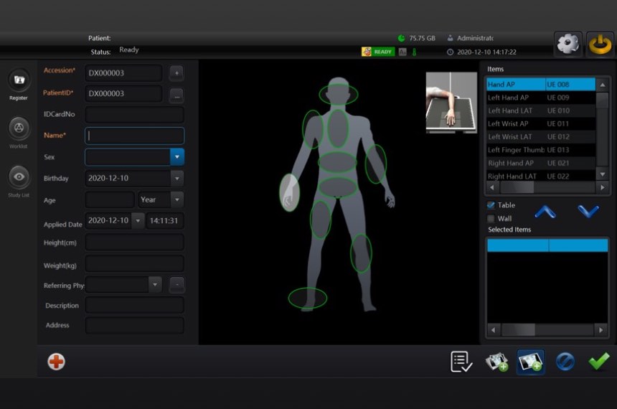Viewport: 617px width, 409px height.
Task: Click the red emergency plus icon
Action: coord(56,362)
